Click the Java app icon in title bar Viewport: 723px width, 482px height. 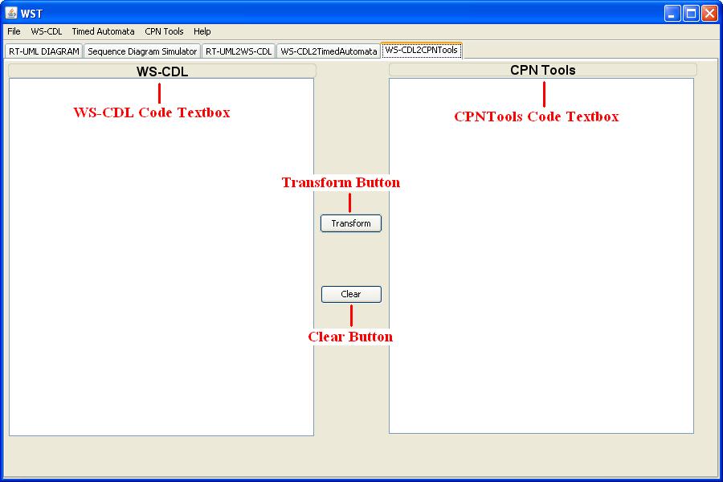point(11,13)
